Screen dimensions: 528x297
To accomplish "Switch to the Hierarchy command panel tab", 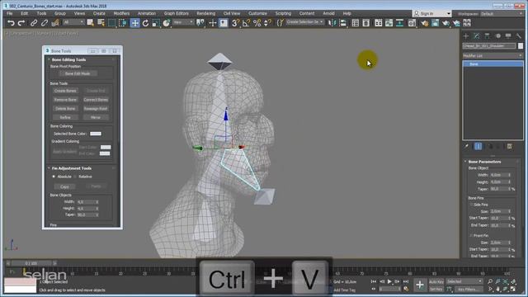I will click(x=487, y=35).
